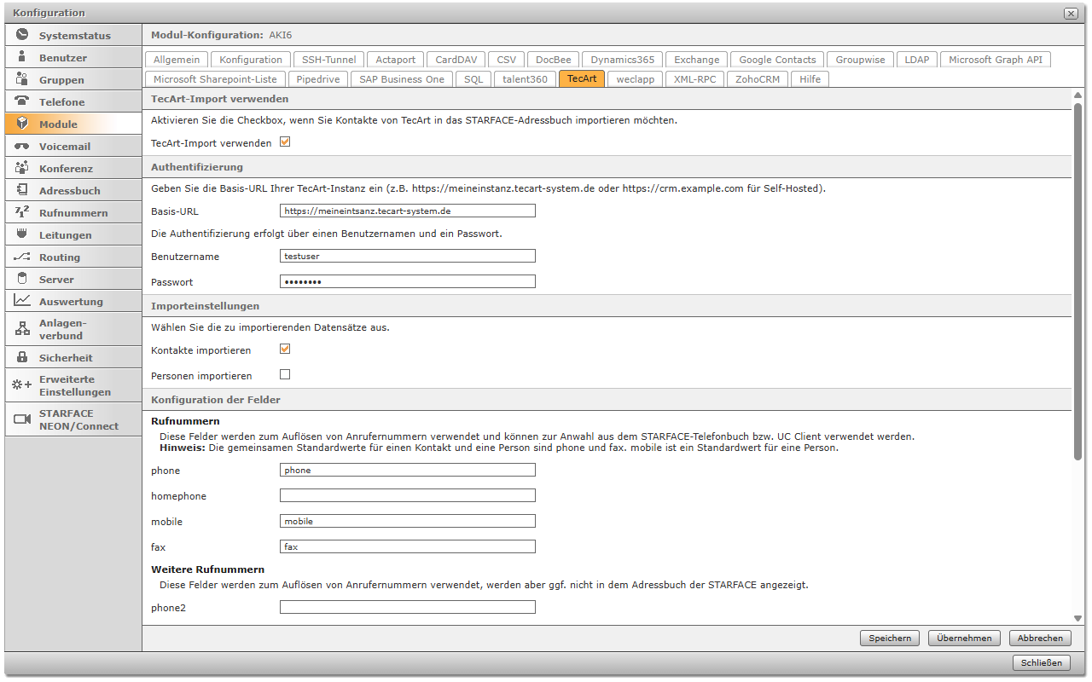The height and width of the screenshot is (682, 1092).
Task: Click the phone2 input field
Action: pos(408,607)
